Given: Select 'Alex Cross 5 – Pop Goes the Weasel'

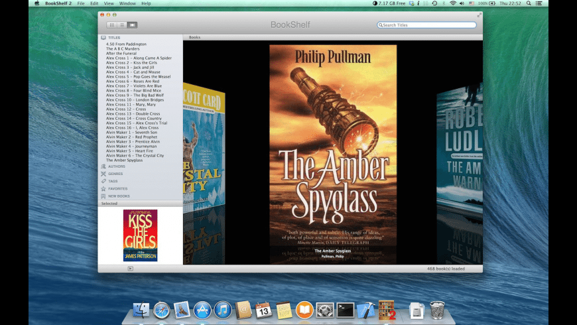Looking at the screenshot, I should (139, 76).
